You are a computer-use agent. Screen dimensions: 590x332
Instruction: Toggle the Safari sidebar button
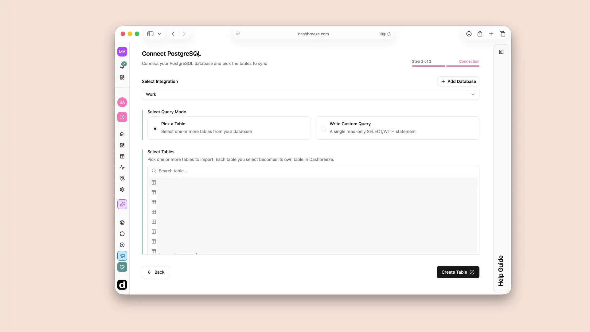(x=150, y=34)
